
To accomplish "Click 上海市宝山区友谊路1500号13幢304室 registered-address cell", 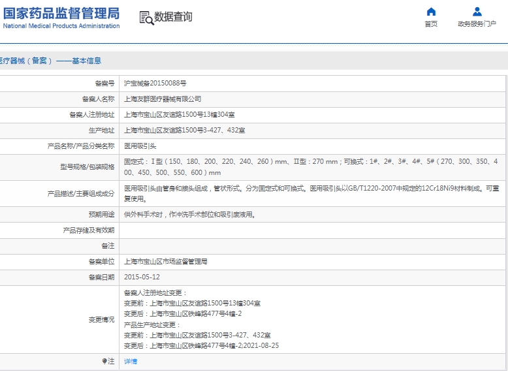I will (179, 115).
